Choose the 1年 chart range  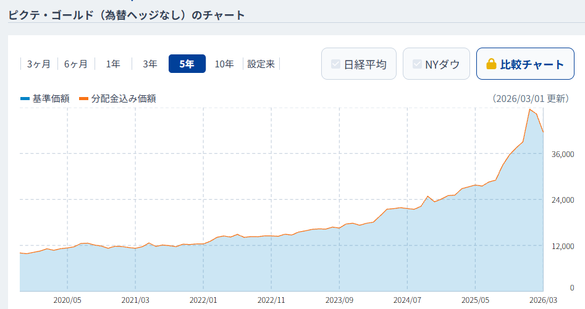pyautogui.click(x=113, y=64)
